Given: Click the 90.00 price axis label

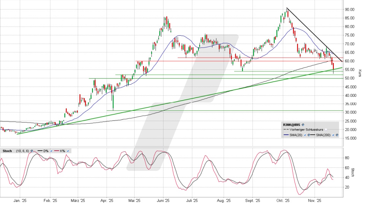Looking at the screenshot, I should pos(350,9).
